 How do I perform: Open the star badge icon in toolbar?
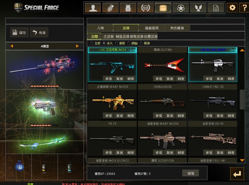pyautogui.click(x=181, y=8)
